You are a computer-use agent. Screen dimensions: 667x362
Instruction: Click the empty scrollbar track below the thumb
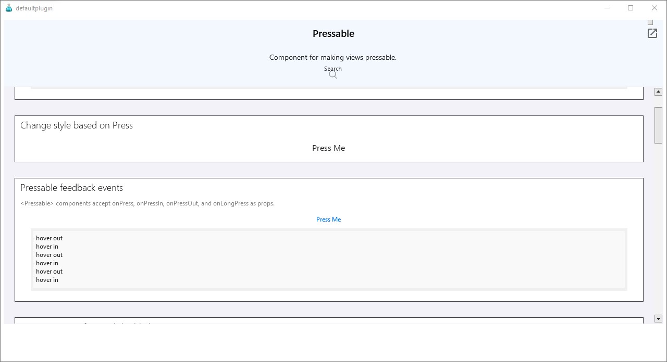tap(658, 229)
